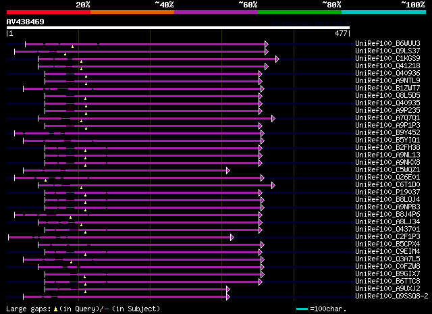Viewport: 432px width, 314px height.
Task: Select the UniRef100_B1ZWT7 label
Action: click(387, 88)
